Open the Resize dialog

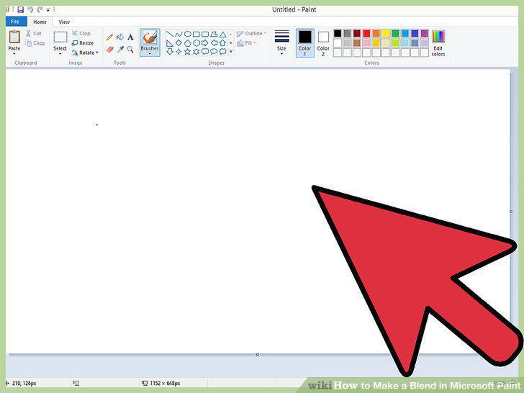tap(83, 43)
